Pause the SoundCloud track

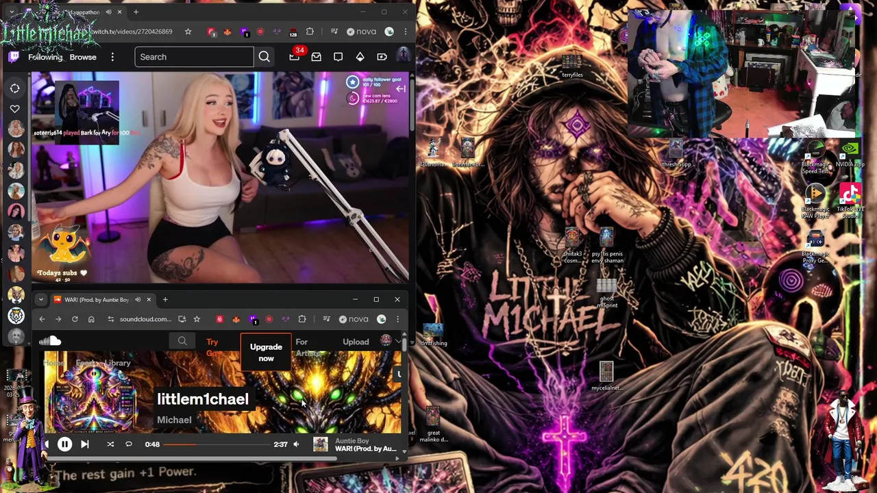[64, 444]
